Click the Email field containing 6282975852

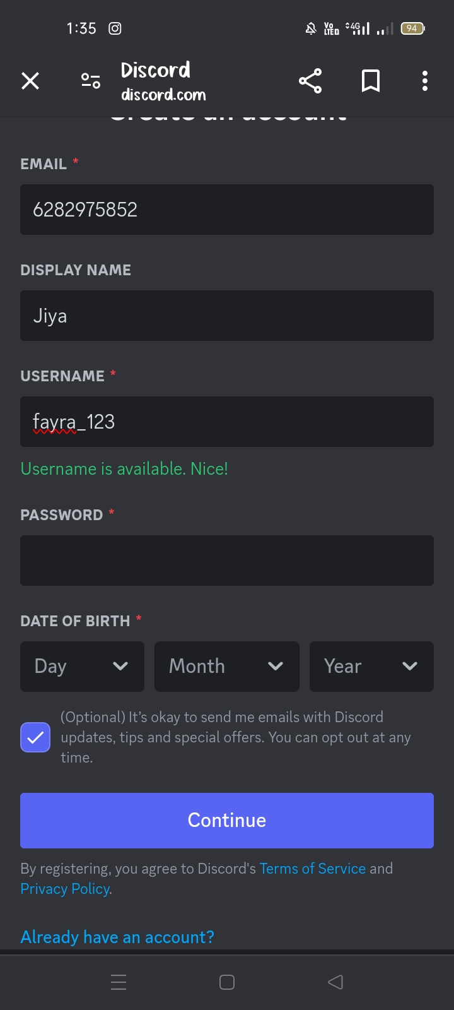[x=227, y=210]
